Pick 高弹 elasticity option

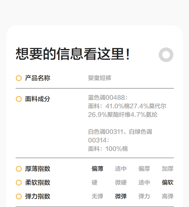[x=168, y=196]
